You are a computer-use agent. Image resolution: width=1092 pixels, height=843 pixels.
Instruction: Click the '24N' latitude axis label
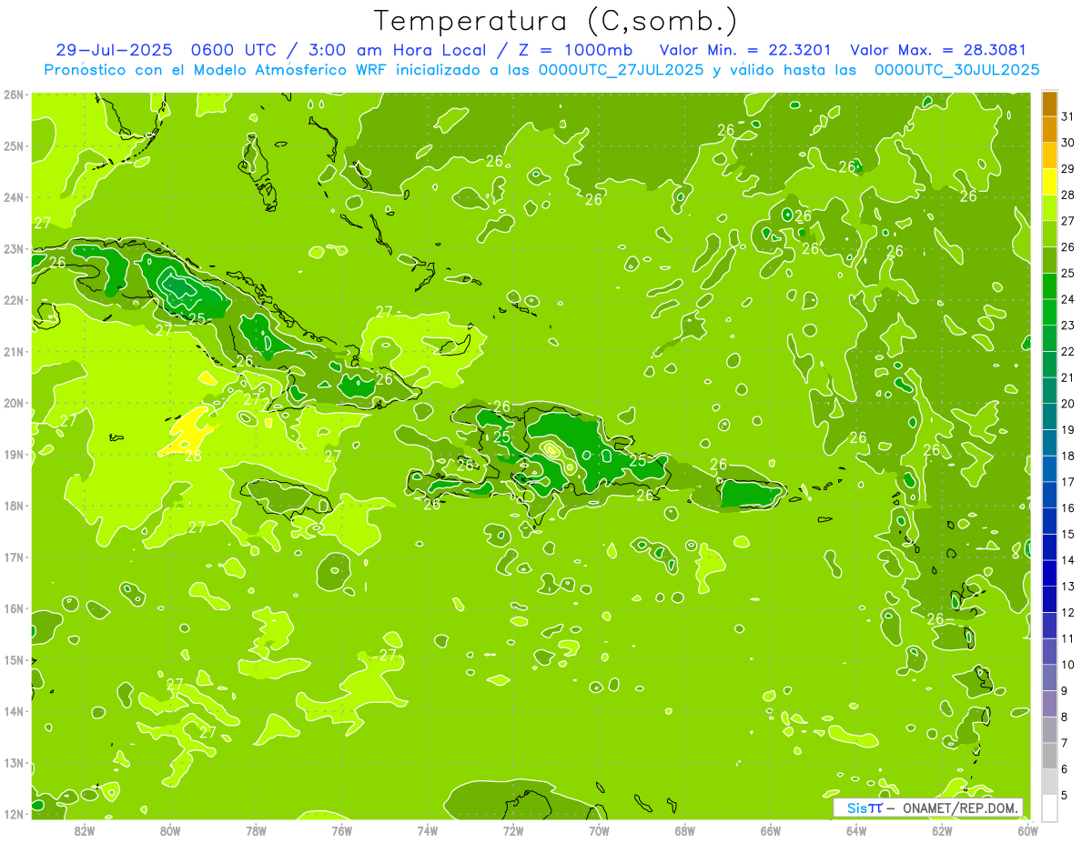click(x=14, y=197)
